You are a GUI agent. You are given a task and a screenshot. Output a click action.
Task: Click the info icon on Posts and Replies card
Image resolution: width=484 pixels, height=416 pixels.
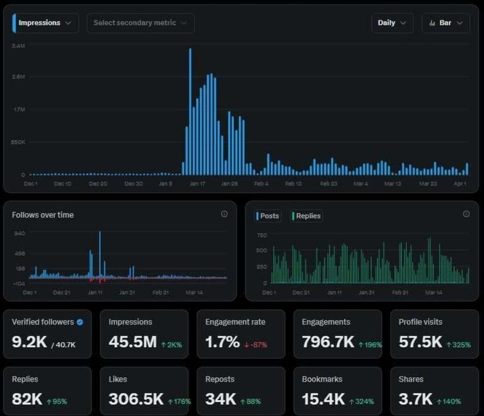(x=466, y=214)
